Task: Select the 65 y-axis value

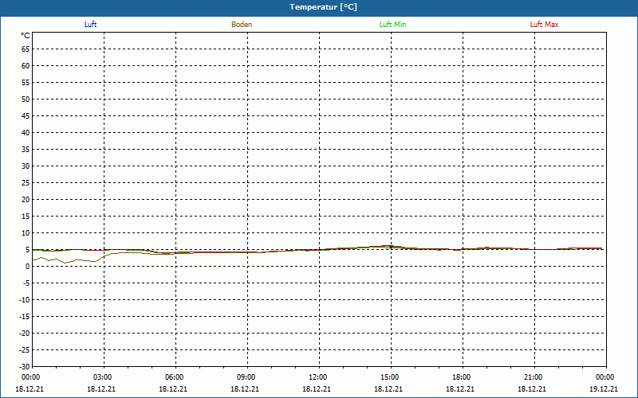Action: pos(26,49)
